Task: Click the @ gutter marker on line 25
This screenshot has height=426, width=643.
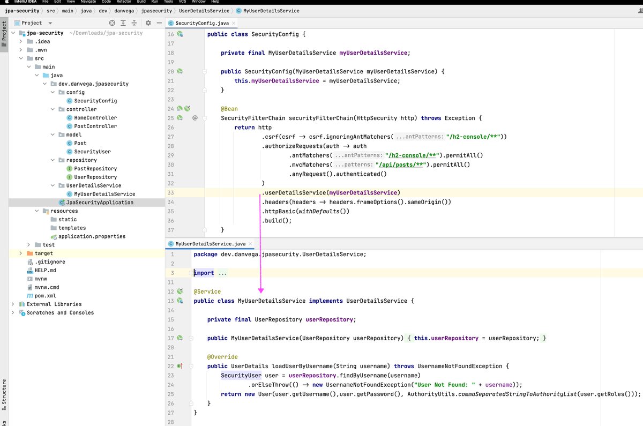Action: 195,118
